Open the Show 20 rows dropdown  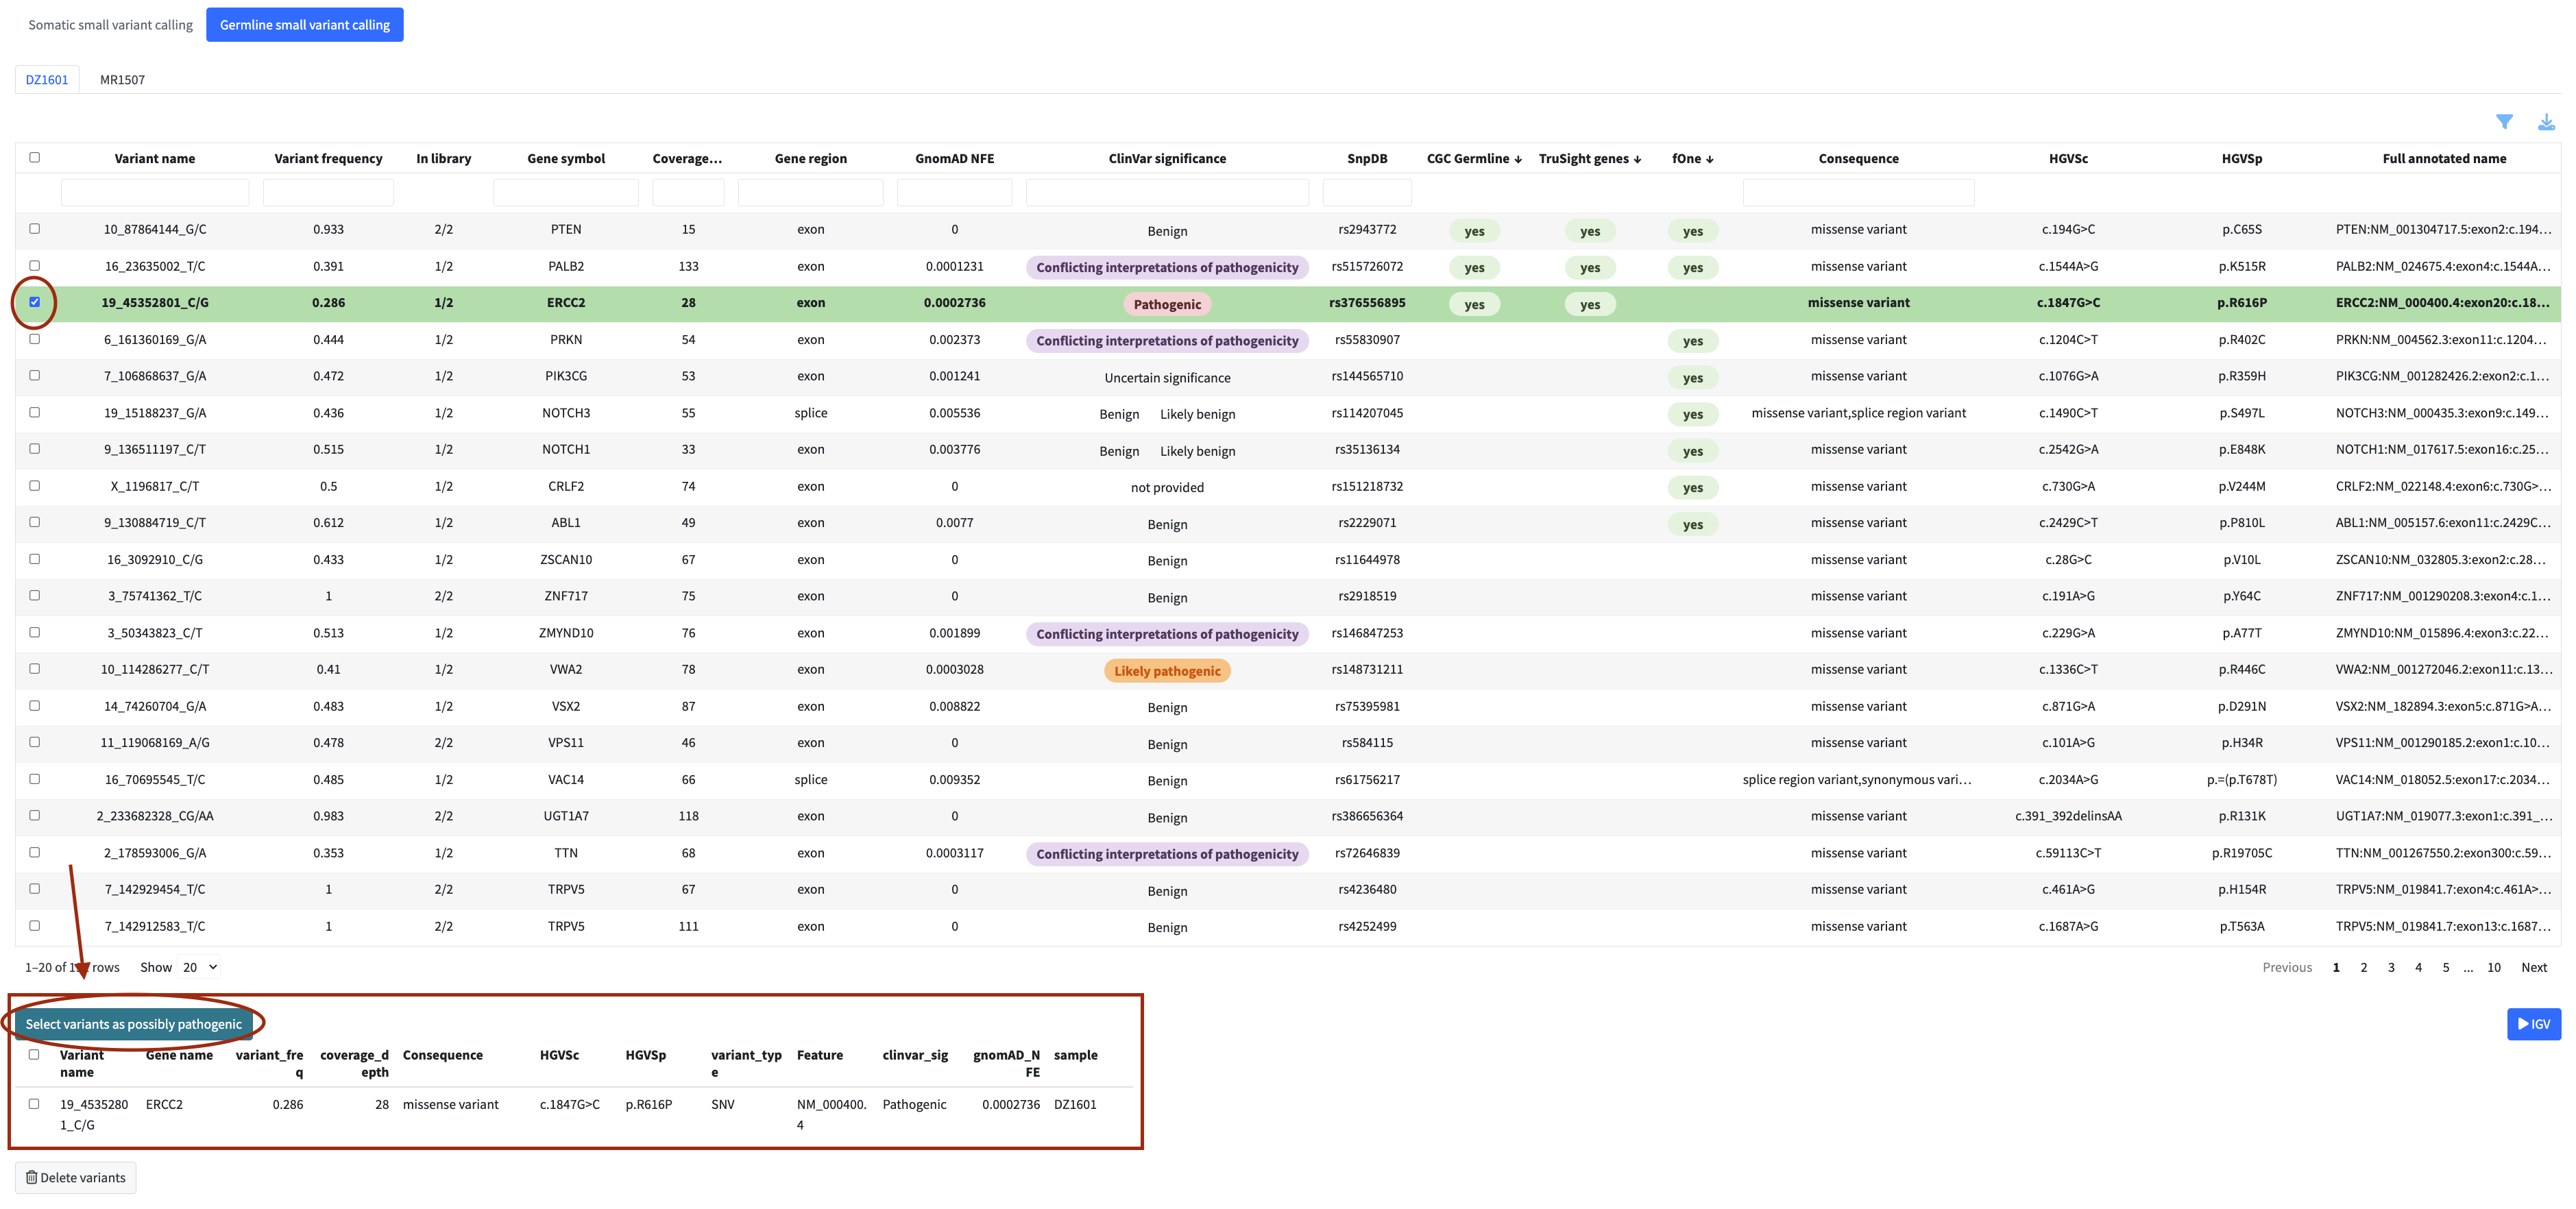coord(200,967)
